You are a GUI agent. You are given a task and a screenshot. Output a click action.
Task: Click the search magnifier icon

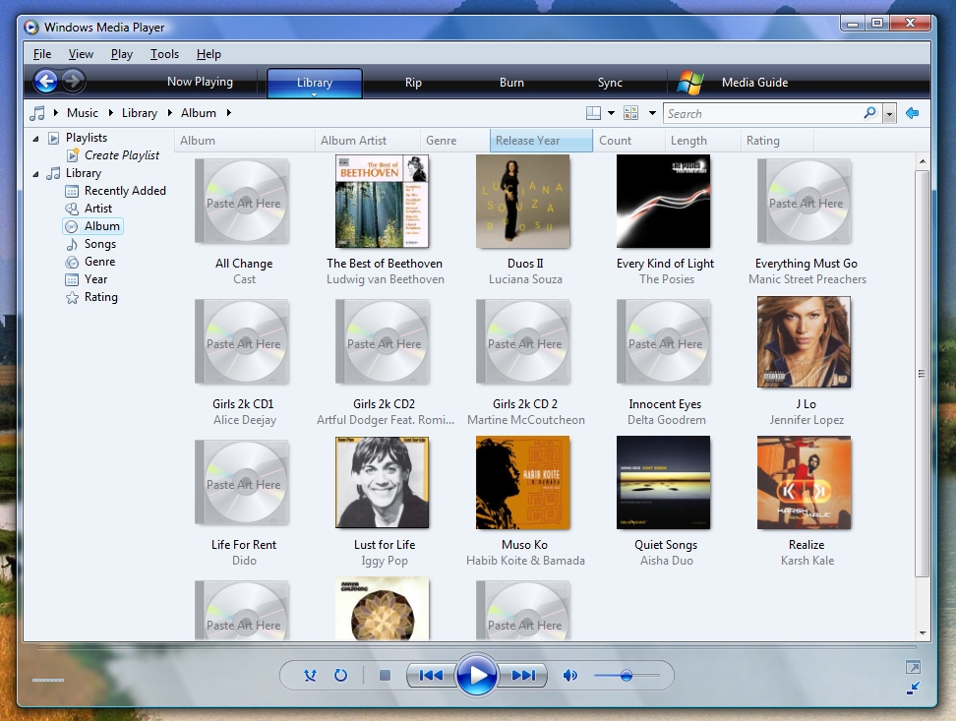[869, 113]
